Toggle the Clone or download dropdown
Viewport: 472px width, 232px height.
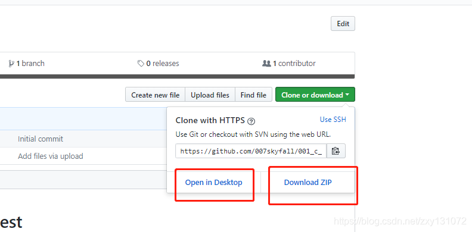[315, 95]
